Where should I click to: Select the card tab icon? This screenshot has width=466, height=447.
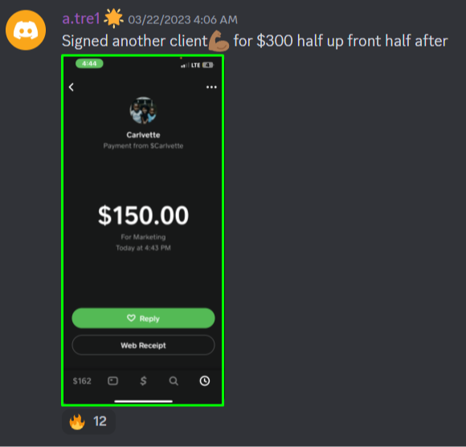point(112,381)
